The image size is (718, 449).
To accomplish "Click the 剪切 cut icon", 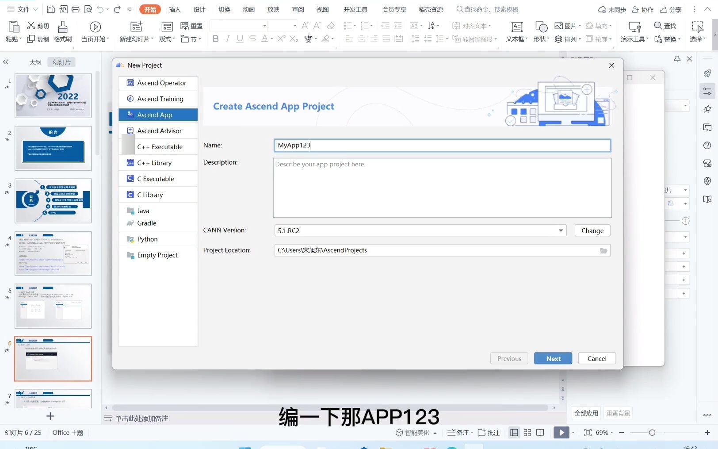I will [31, 26].
